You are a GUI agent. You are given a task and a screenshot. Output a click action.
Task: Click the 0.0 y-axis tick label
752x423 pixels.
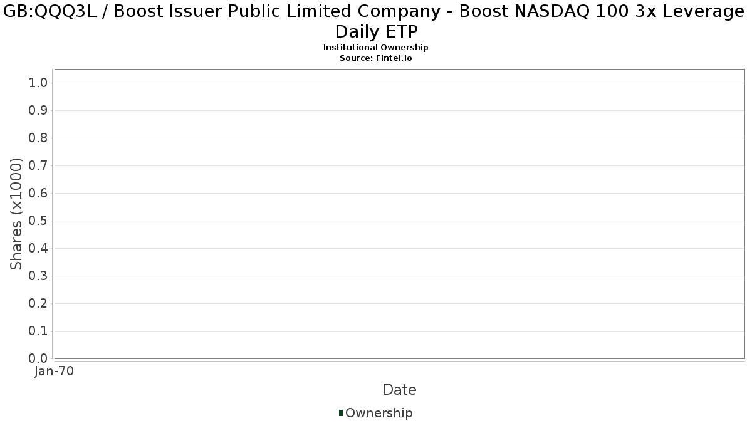[38, 358]
